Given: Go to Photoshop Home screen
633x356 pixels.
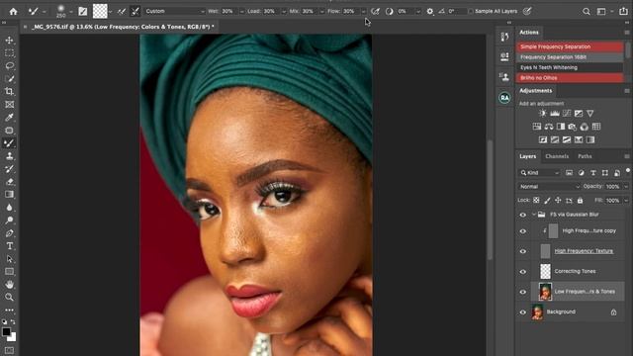Looking at the screenshot, I should tap(13, 11).
